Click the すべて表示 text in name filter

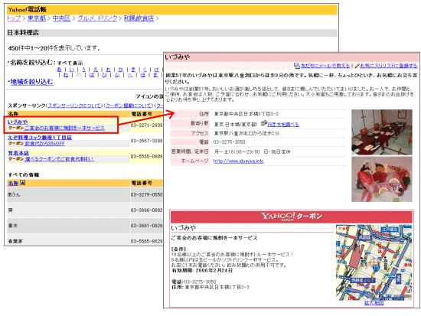pyautogui.click(x=70, y=63)
